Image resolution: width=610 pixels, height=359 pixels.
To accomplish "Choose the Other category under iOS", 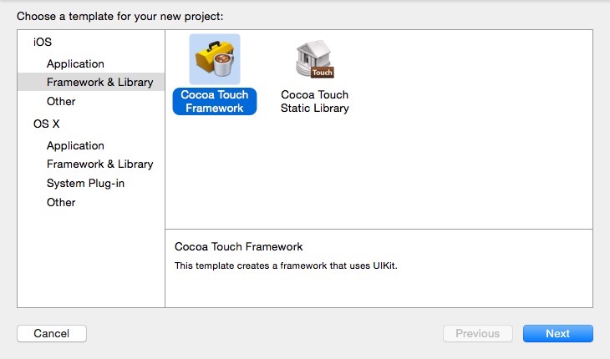I will [x=61, y=102].
